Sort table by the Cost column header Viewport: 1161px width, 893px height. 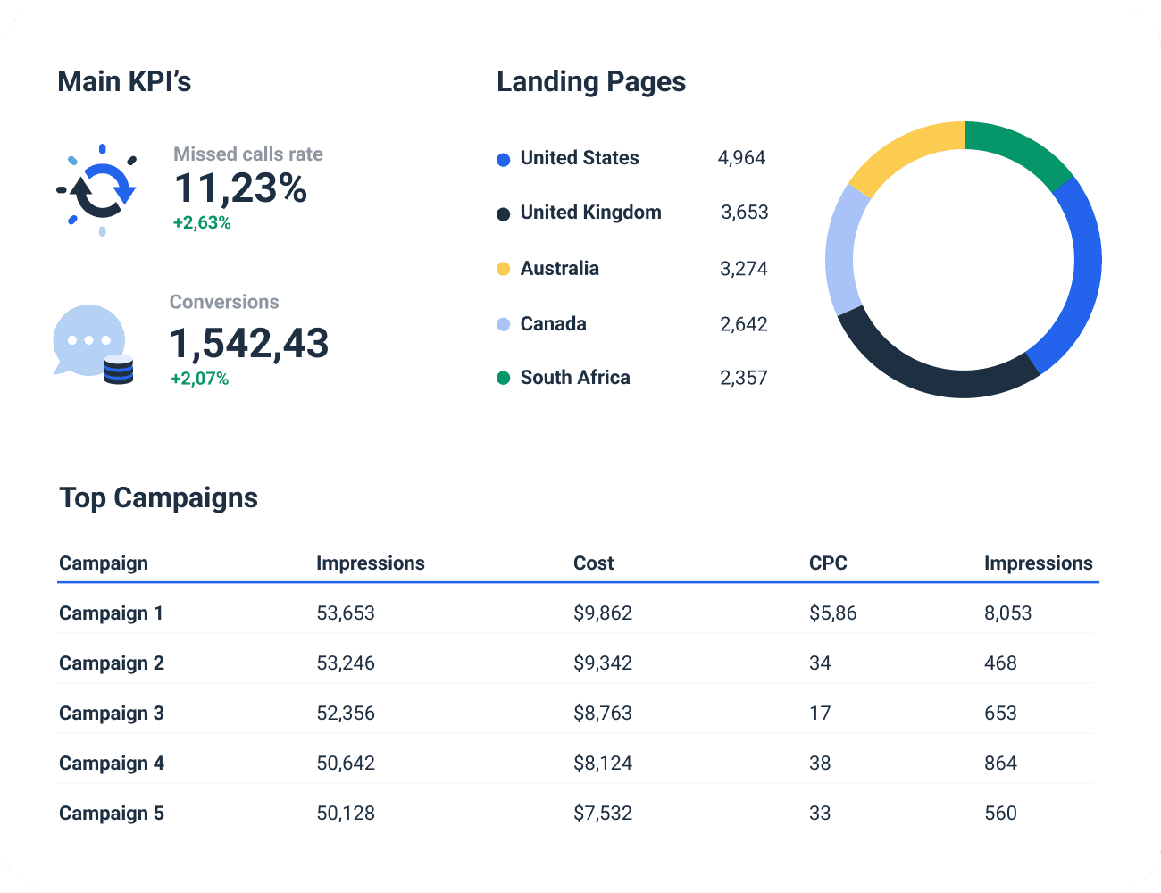[x=594, y=563]
